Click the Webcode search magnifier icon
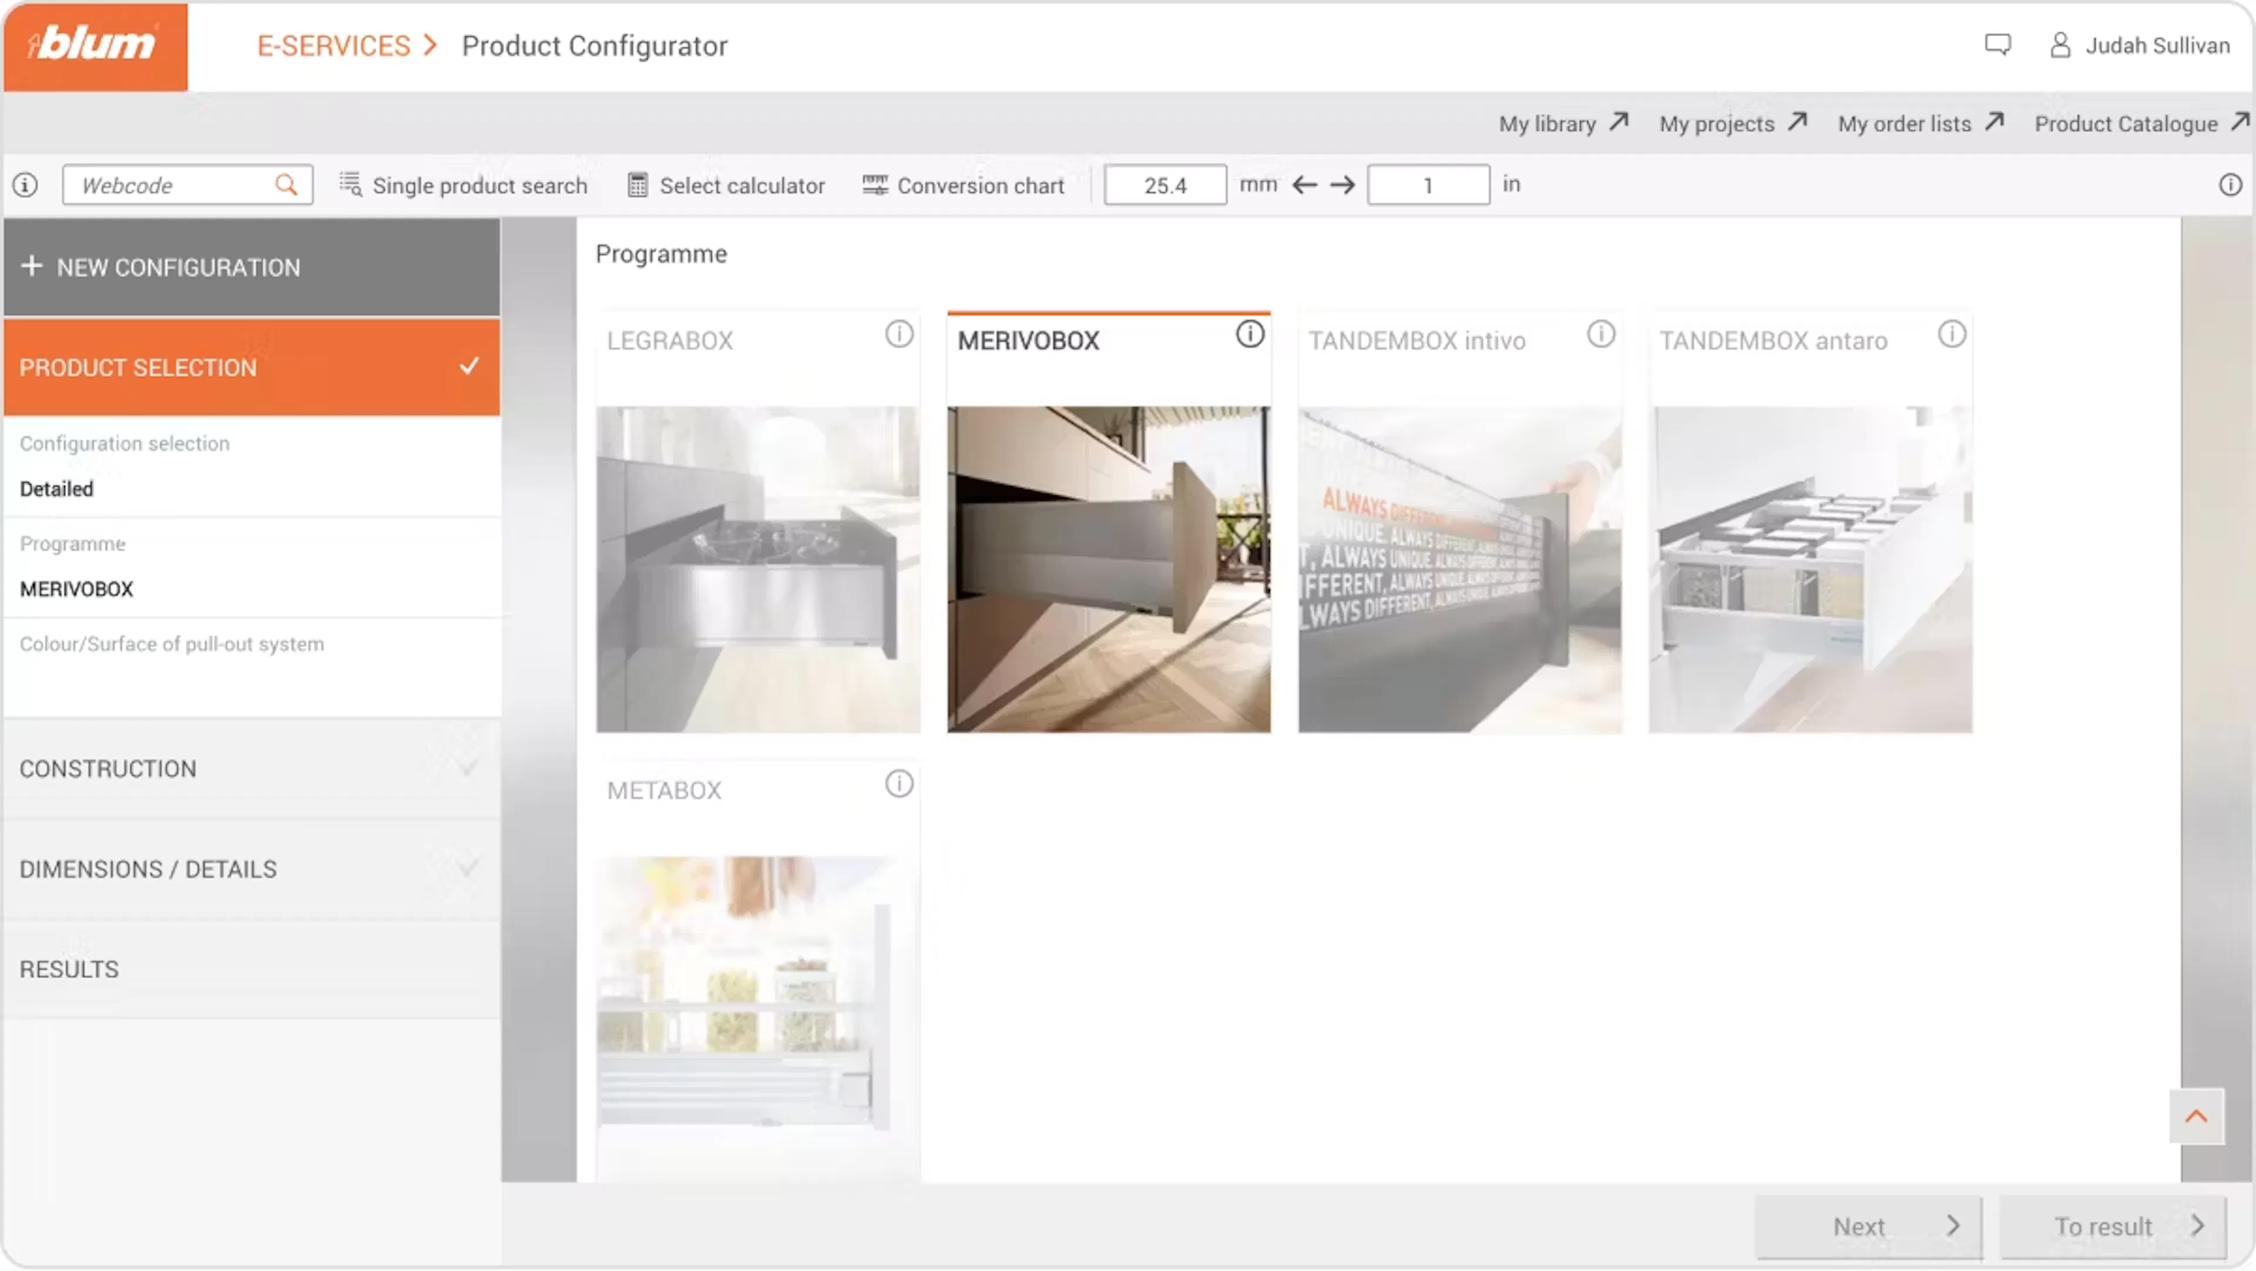The width and height of the screenshot is (2256, 1271). [x=286, y=185]
